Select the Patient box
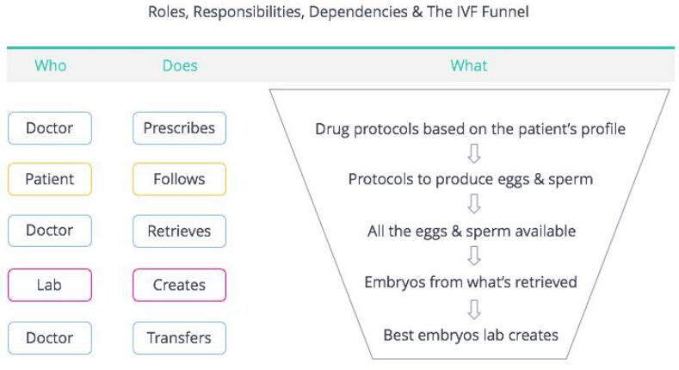 tap(50, 179)
